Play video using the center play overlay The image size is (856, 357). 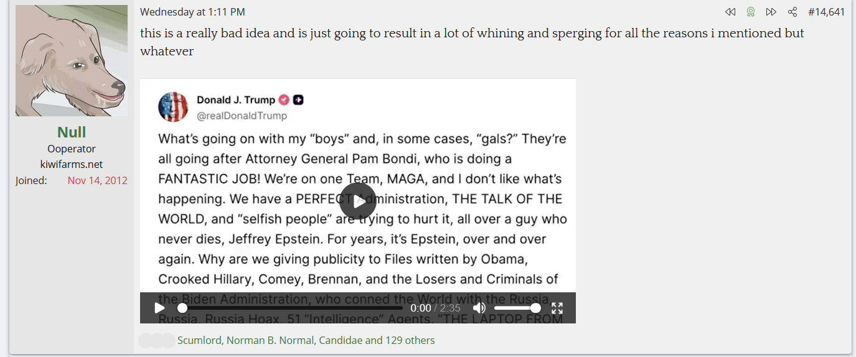(x=358, y=202)
